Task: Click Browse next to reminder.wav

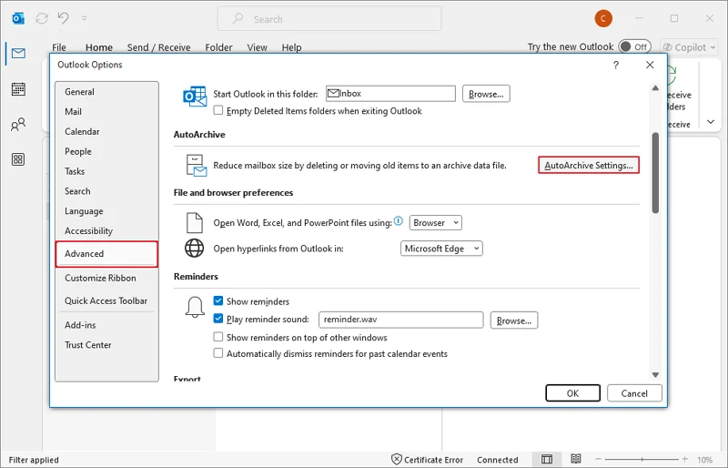Action: [x=514, y=320]
